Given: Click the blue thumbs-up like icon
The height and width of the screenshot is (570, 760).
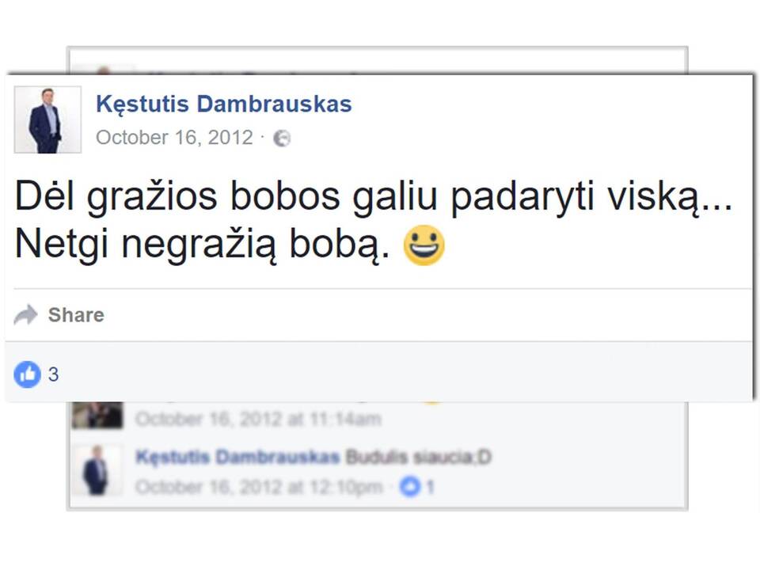Looking at the screenshot, I should tap(27, 374).
